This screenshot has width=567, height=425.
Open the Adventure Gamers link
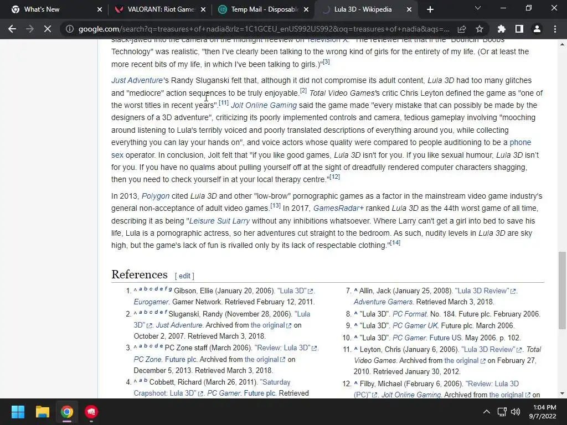(383, 302)
